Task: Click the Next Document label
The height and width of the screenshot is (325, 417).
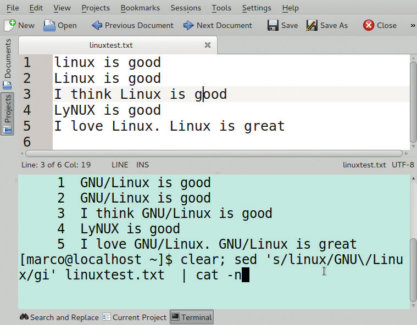Action: tap(224, 25)
